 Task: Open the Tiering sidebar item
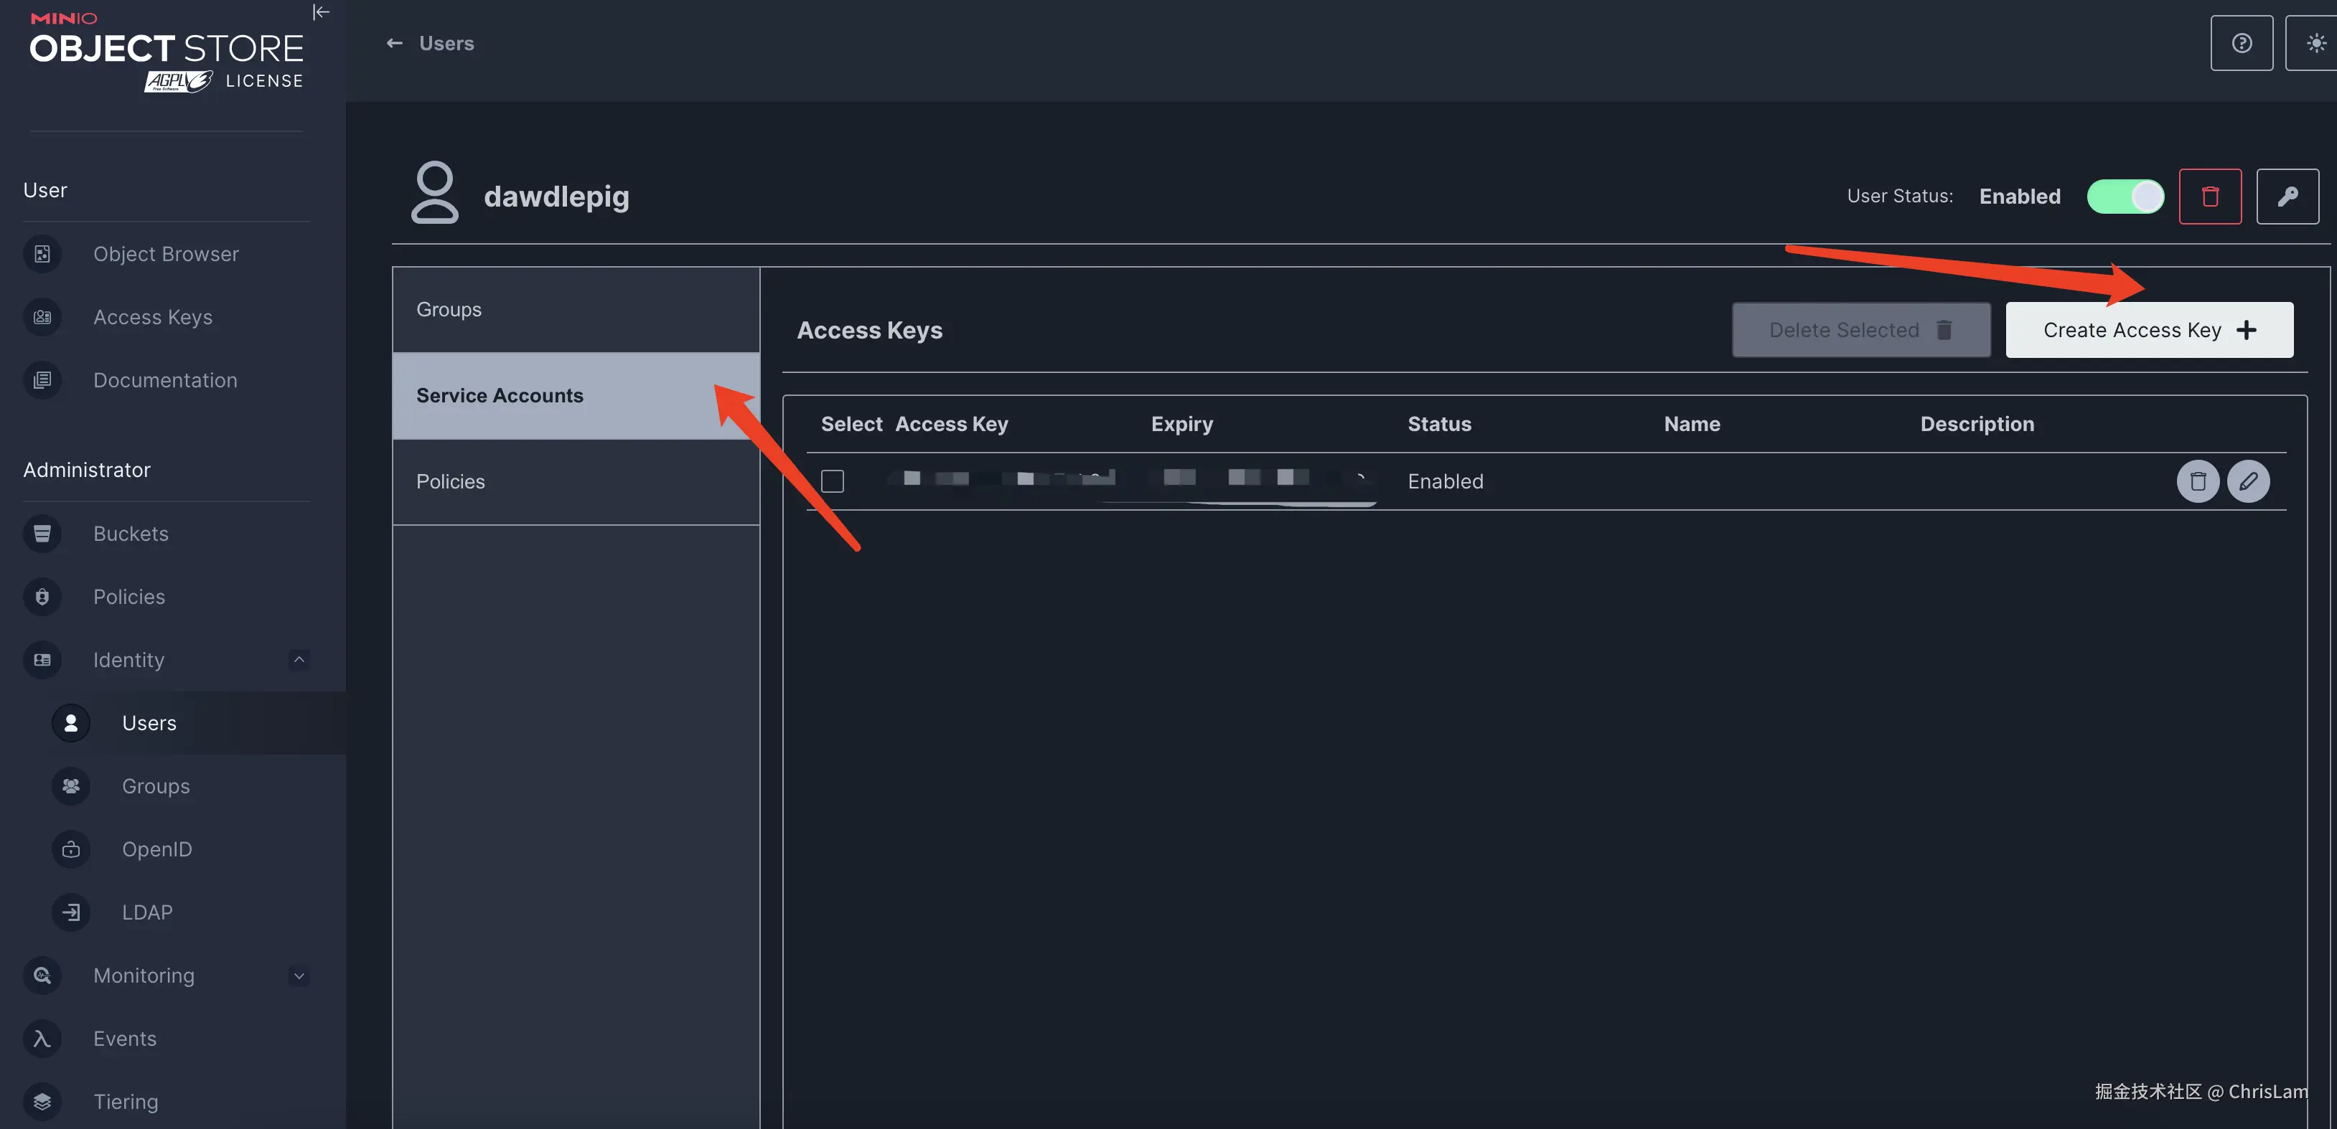click(x=125, y=1102)
